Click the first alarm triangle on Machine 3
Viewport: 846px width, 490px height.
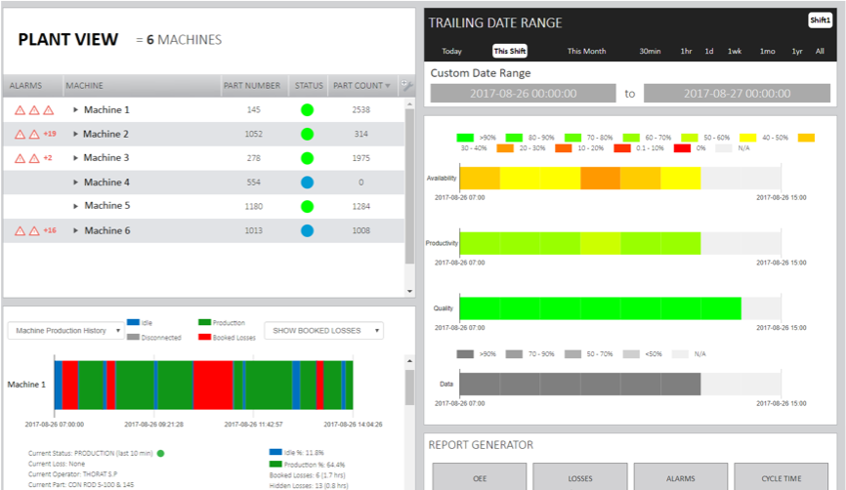coord(20,158)
